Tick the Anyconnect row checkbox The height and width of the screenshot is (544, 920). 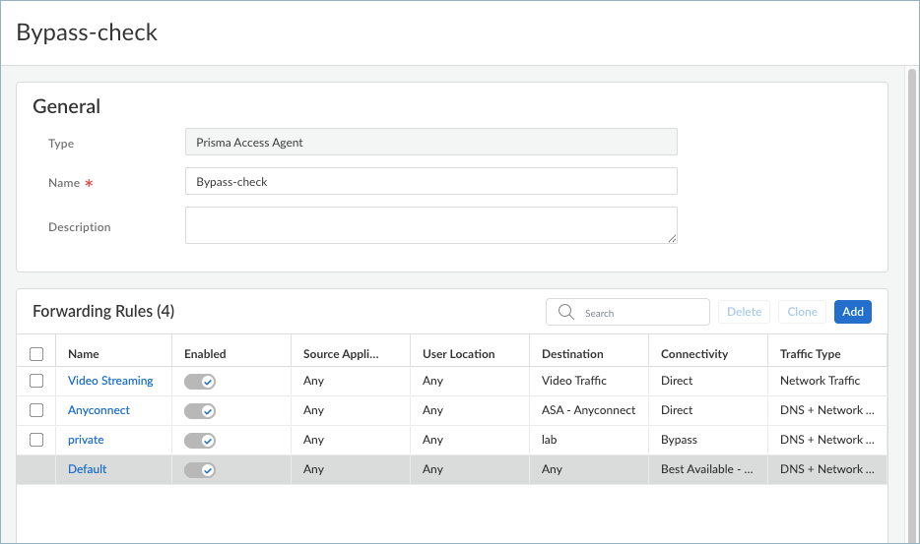click(36, 410)
